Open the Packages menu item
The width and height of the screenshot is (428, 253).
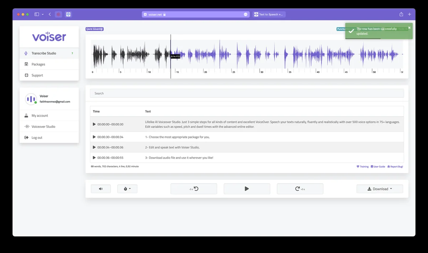49,64
